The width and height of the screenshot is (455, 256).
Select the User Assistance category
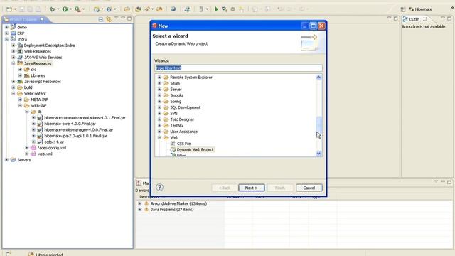[x=183, y=132]
